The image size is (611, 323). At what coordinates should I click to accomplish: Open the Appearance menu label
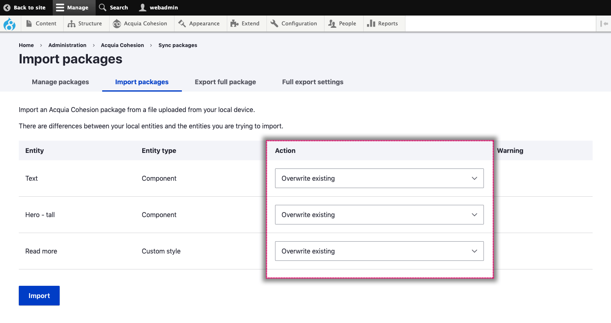tap(204, 24)
